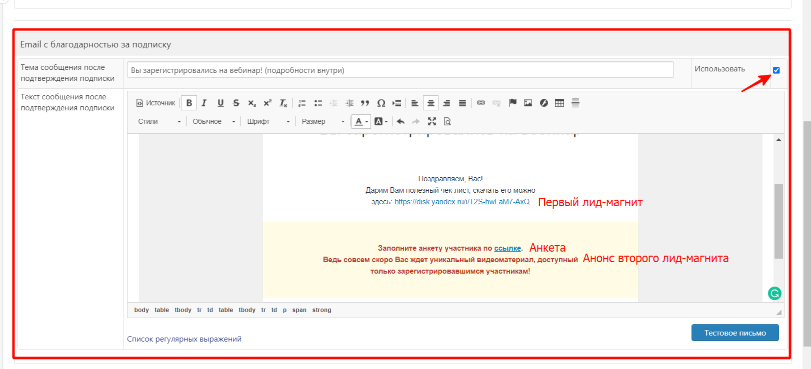Align text right

pos(446,103)
